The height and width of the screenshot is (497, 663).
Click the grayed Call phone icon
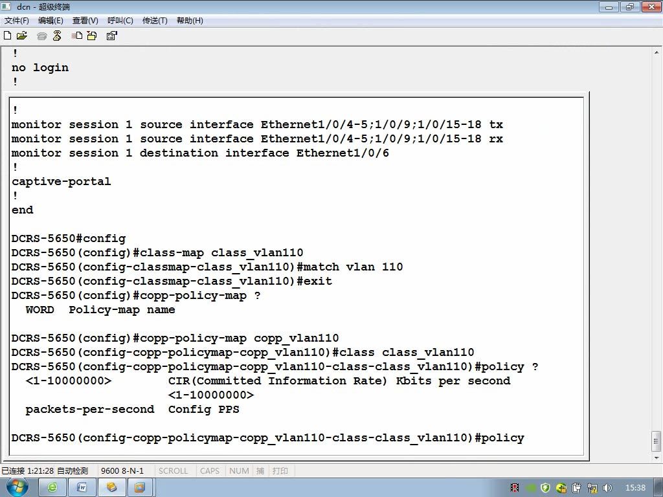(x=41, y=36)
